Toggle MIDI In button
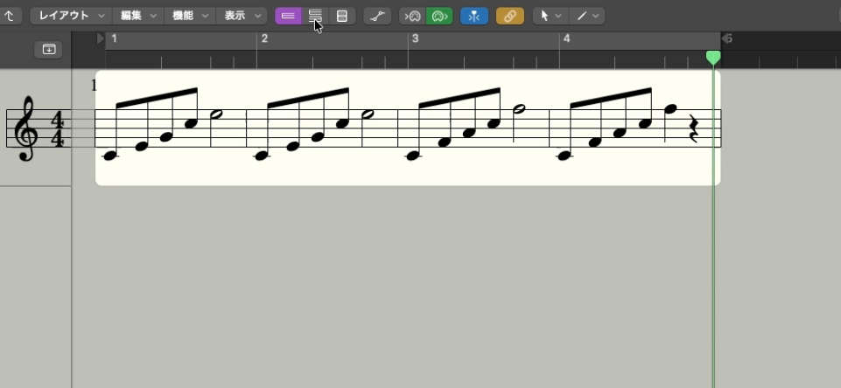 click(413, 16)
